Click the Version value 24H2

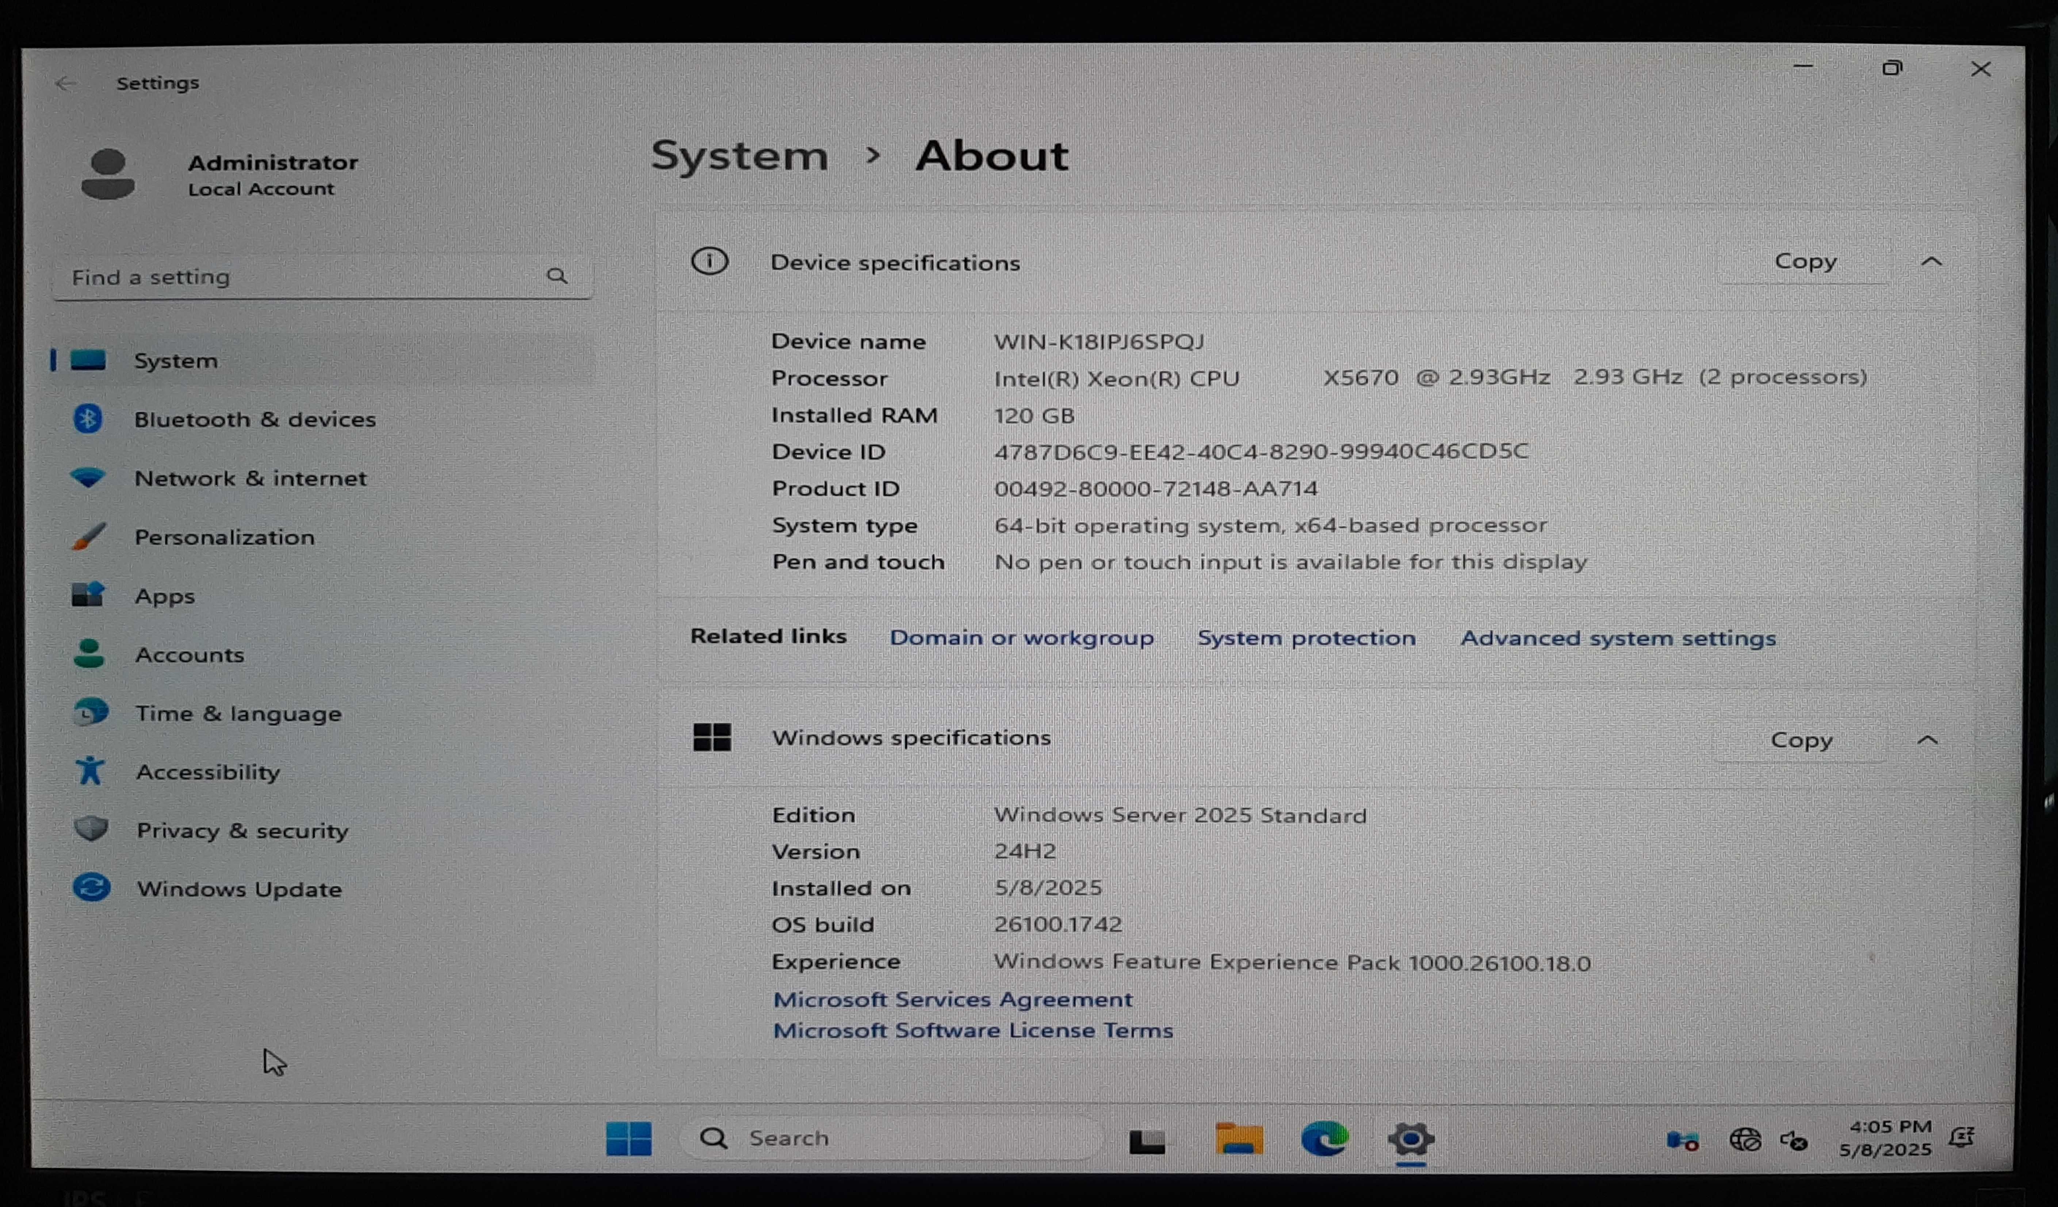click(x=1025, y=851)
